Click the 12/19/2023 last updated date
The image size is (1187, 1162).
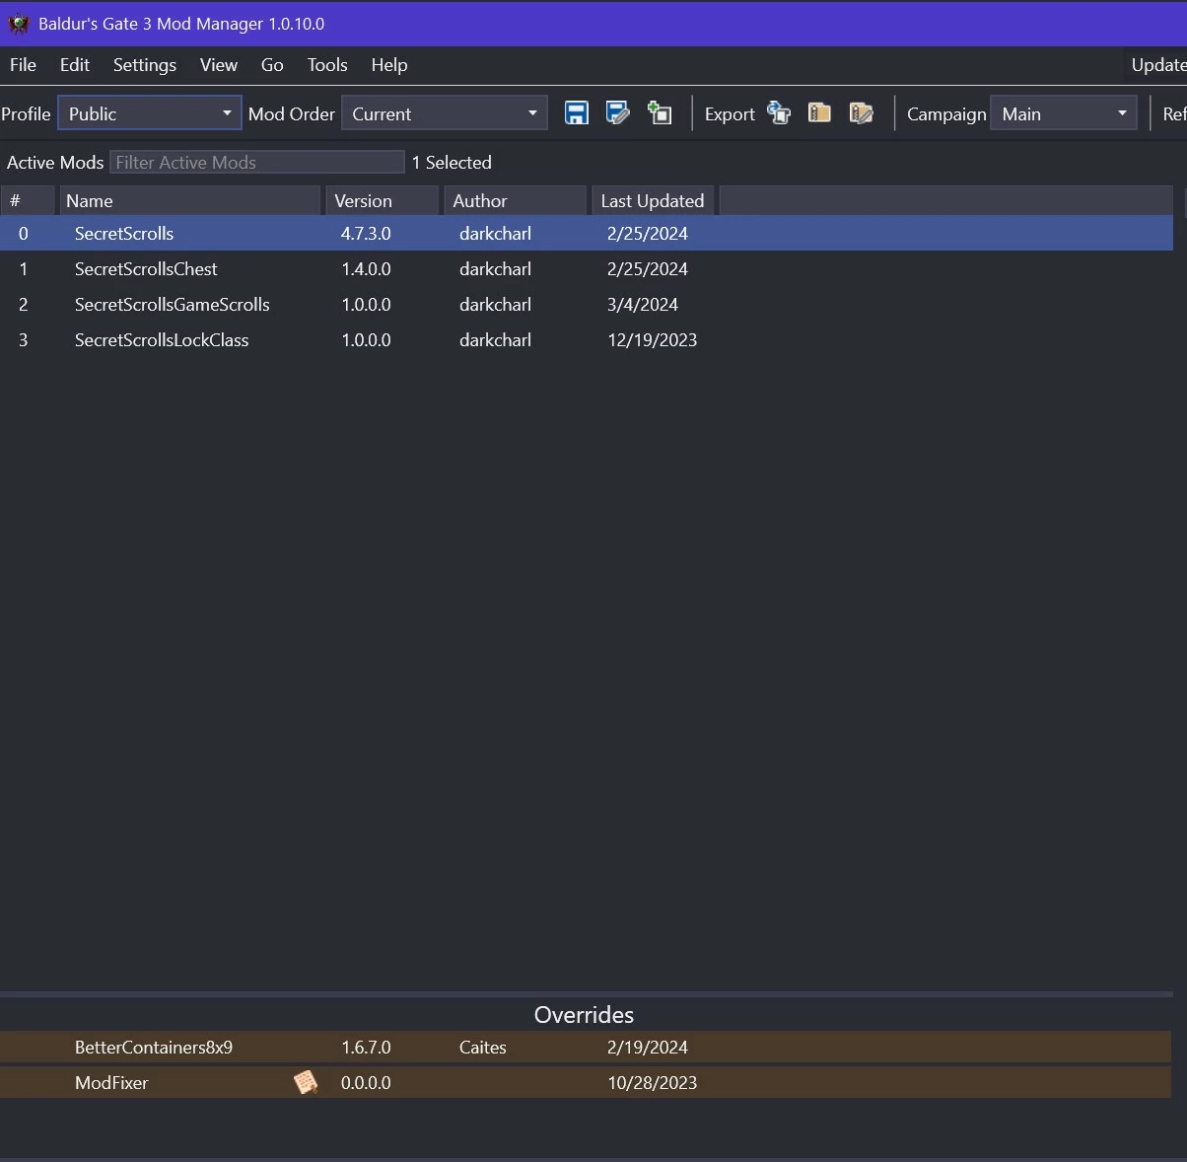coord(652,340)
